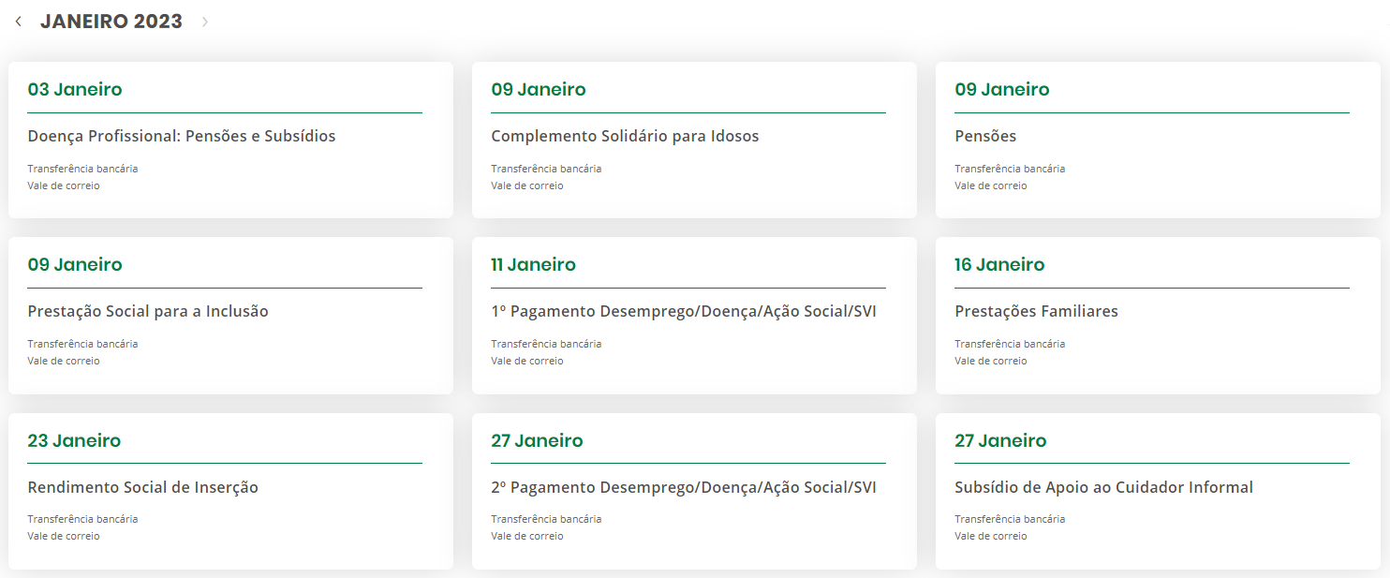Screen dimensions: 1390x578
Task: Click Vale de correio under Prestações Familiares
Action: [x=990, y=361]
